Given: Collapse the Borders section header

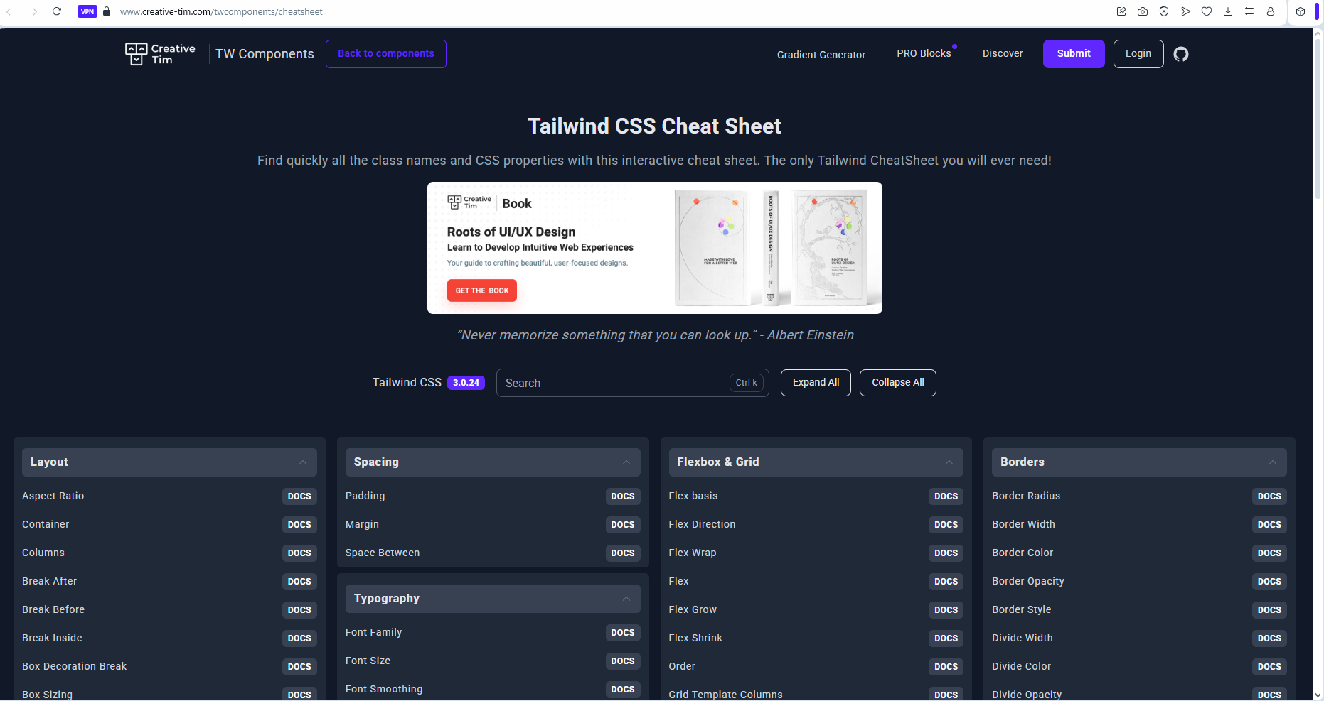Looking at the screenshot, I should [x=1272, y=462].
